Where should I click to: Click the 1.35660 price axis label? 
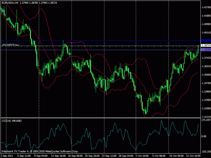pos(206,75)
